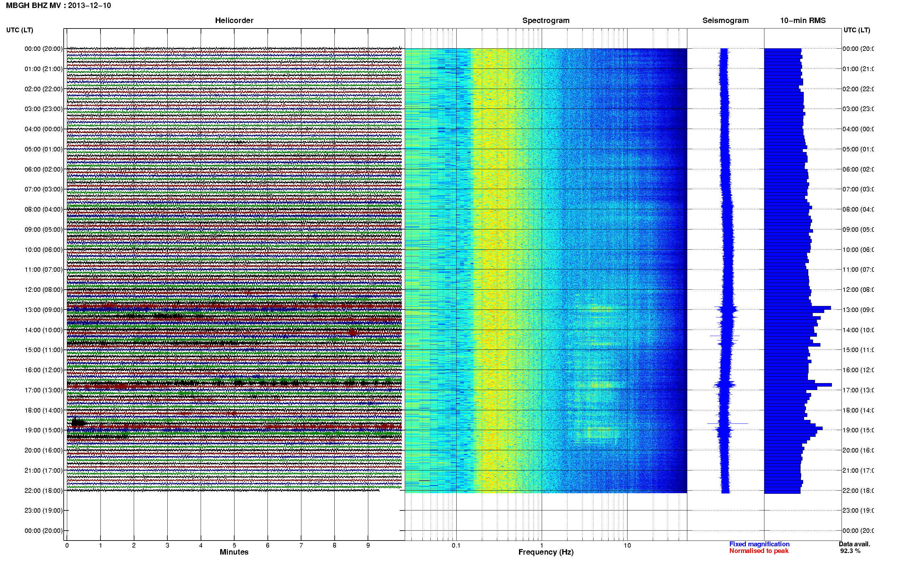Click the right time label '13:00 (09:'
910x569 pixels.
[858, 310]
